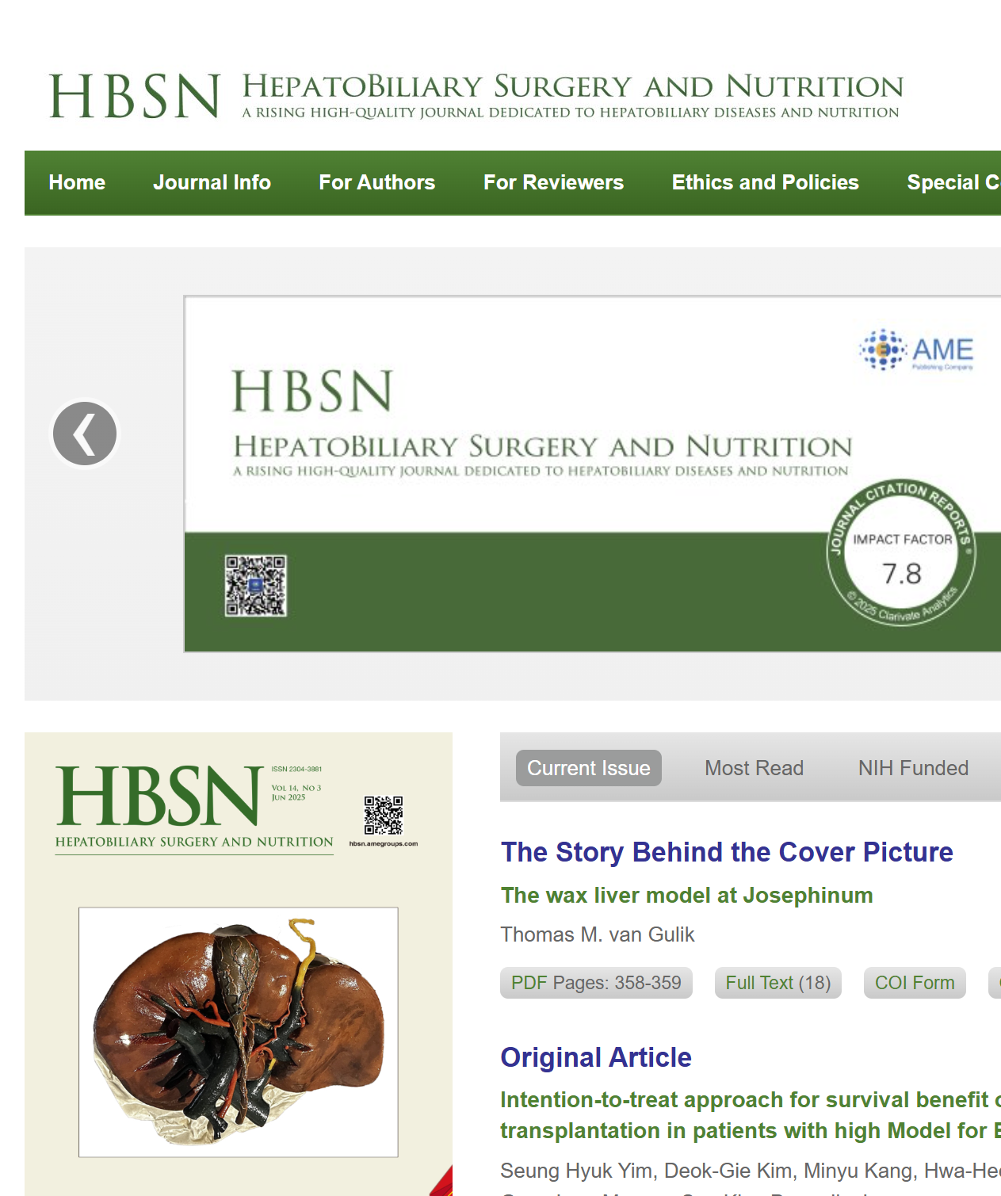The width and height of the screenshot is (1001, 1196).
Task: Open the Journal Info menu
Action: click(x=212, y=182)
